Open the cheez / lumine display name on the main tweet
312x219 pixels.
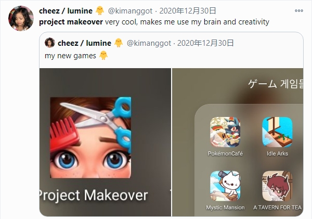pos(66,11)
